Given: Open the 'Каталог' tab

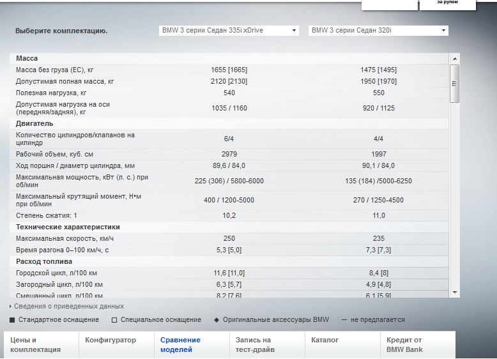Looking at the screenshot, I should point(342,345).
